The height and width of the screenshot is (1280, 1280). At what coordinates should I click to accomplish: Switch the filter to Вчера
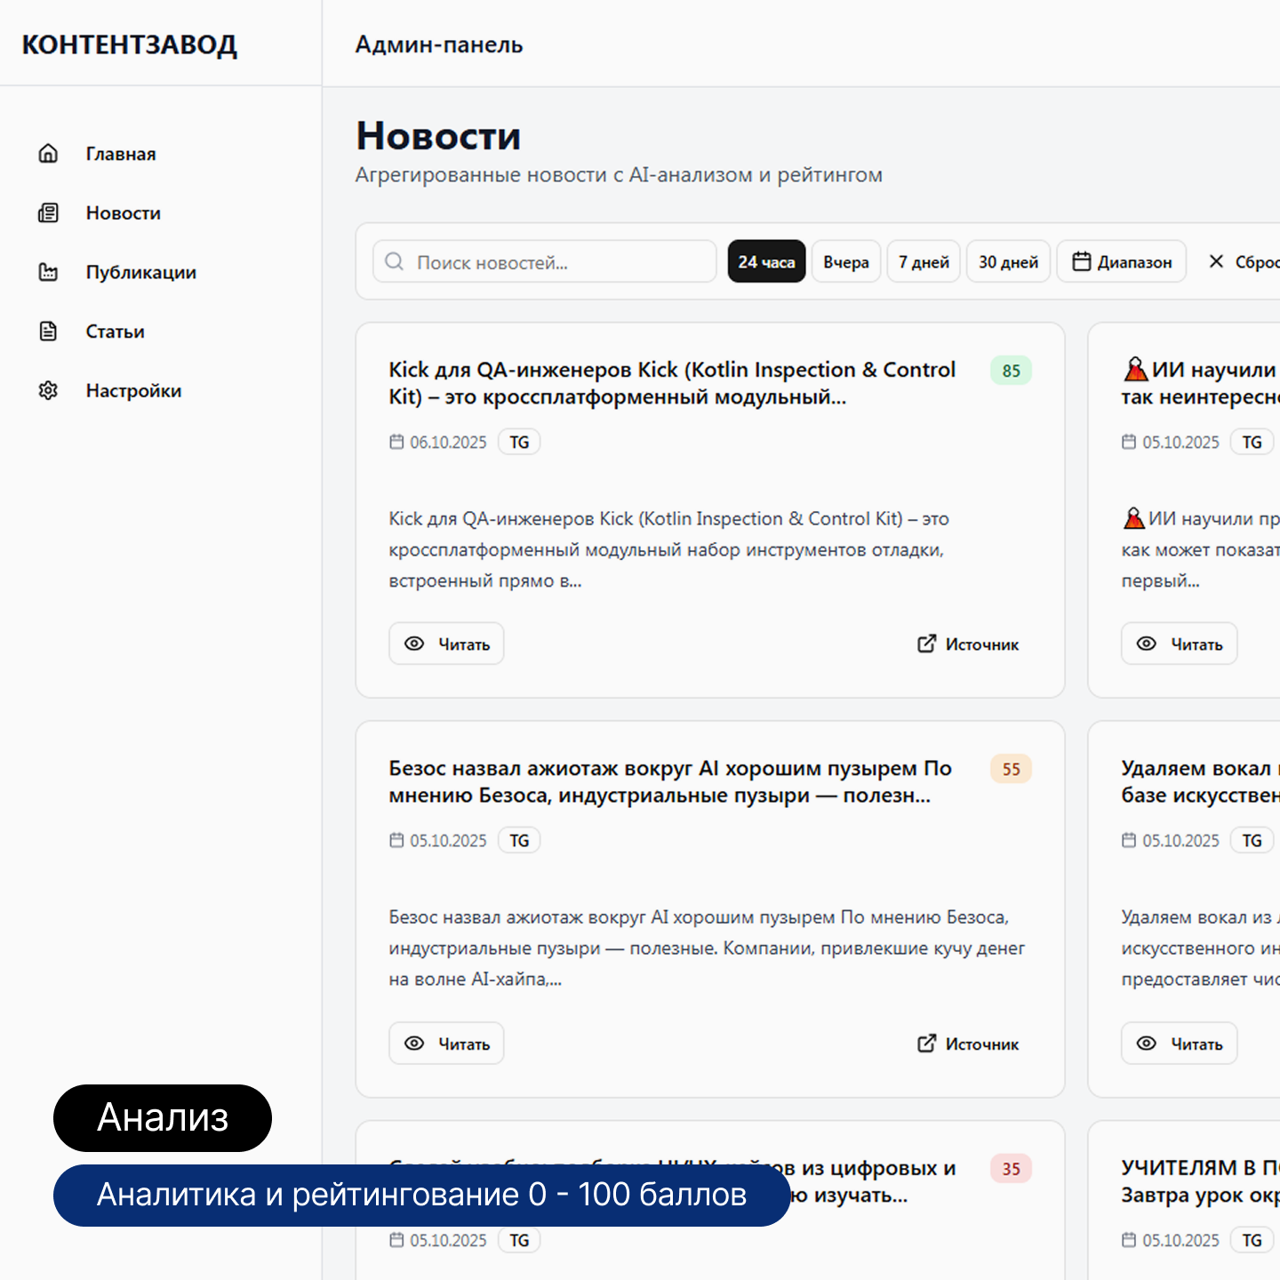845,261
